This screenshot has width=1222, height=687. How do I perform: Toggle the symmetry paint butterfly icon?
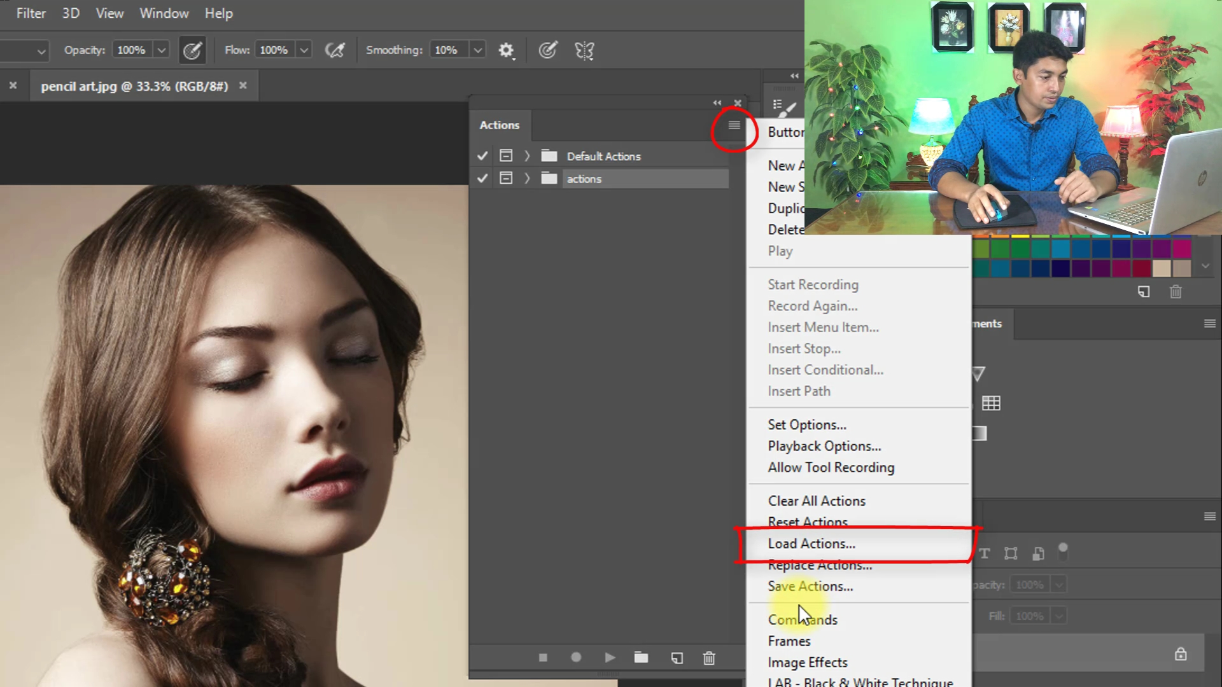tap(584, 50)
